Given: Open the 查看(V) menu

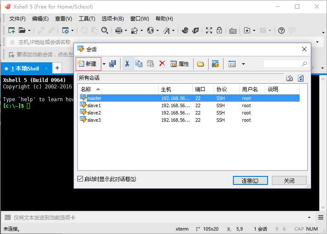Looking at the screenshot, I should pyautogui.click(x=63, y=19).
